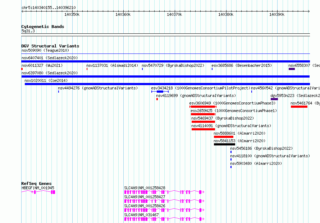
Task: Click the nsv6558307 variant label
Action: [304, 65]
